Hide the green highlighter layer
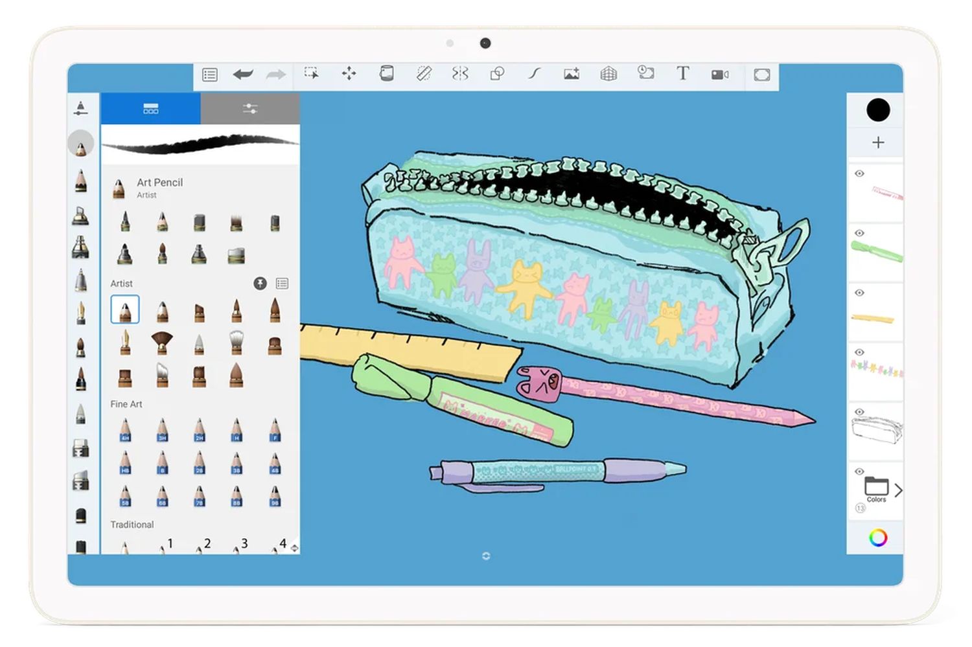Viewport: 972px width, 647px height. 859,233
